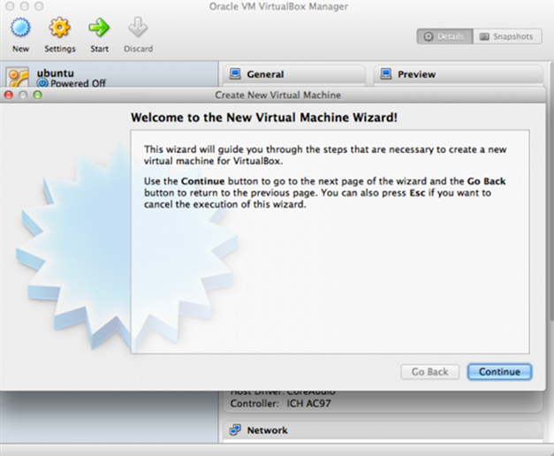The image size is (554, 456).
Task: Switch to the Snapshots view
Action: tap(507, 36)
